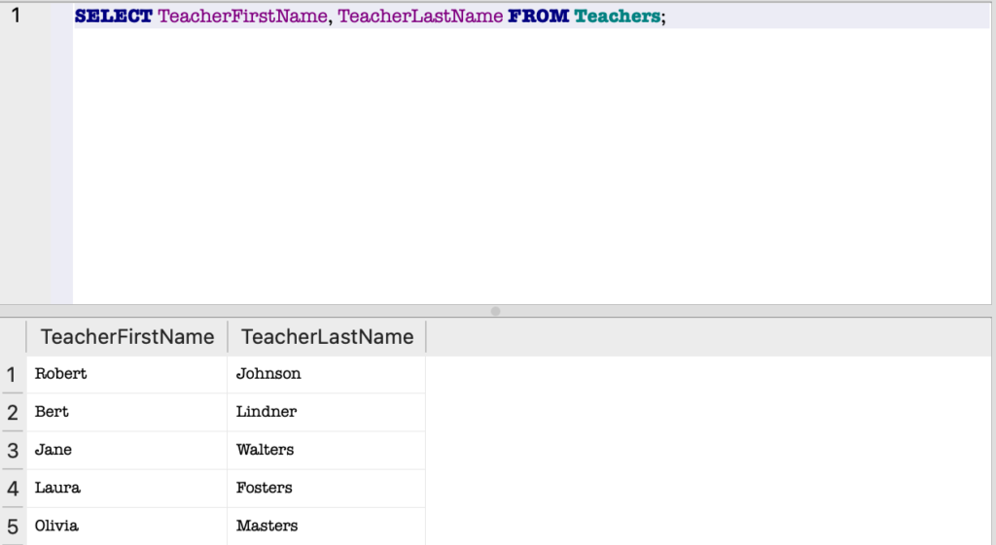Click the cell containing Robert
The height and width of the screenshot is (545, 996).
pyautogui.click(x=61, y=374)
